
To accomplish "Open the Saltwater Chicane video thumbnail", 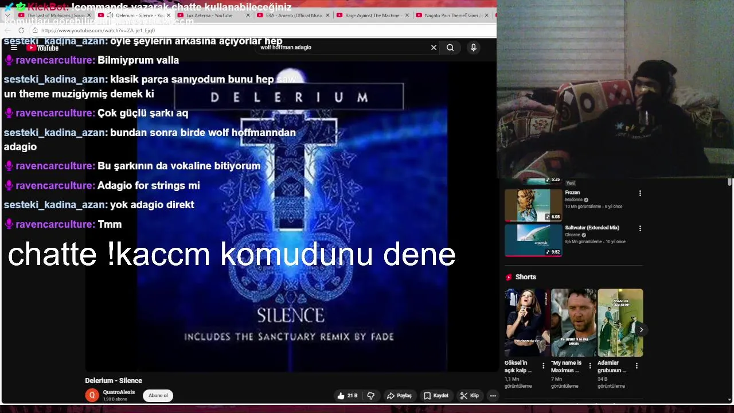I will tap(533, 240).
